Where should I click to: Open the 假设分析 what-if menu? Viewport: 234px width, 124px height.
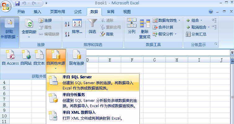[x=165, y=34]
